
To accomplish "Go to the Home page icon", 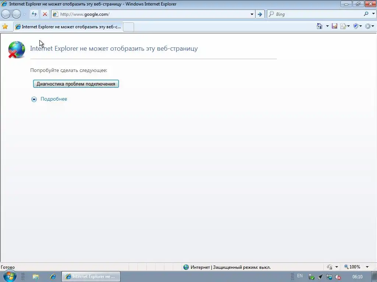I will click(x=320, y=26).
